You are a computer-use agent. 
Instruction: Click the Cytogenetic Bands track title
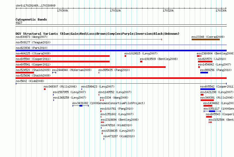point(31,19)
